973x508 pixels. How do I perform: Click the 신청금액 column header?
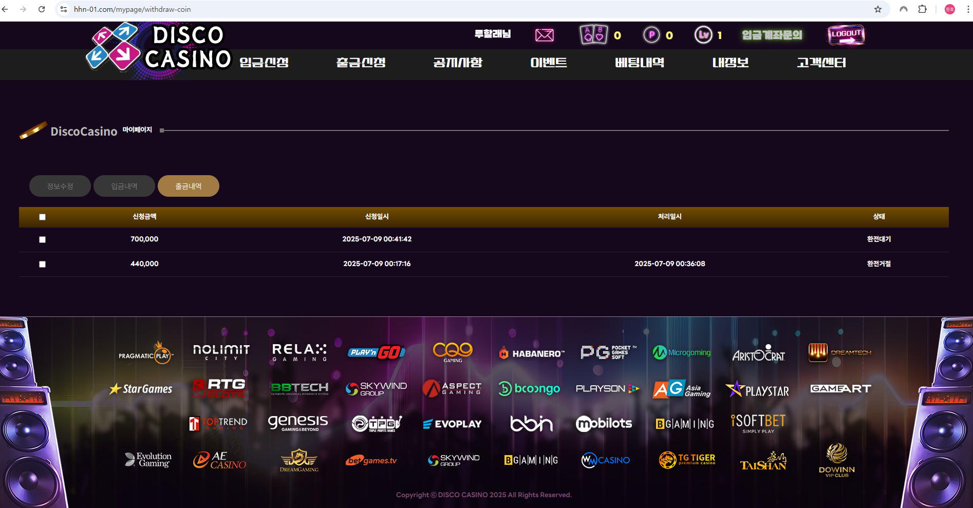click(x=144, y=217)
